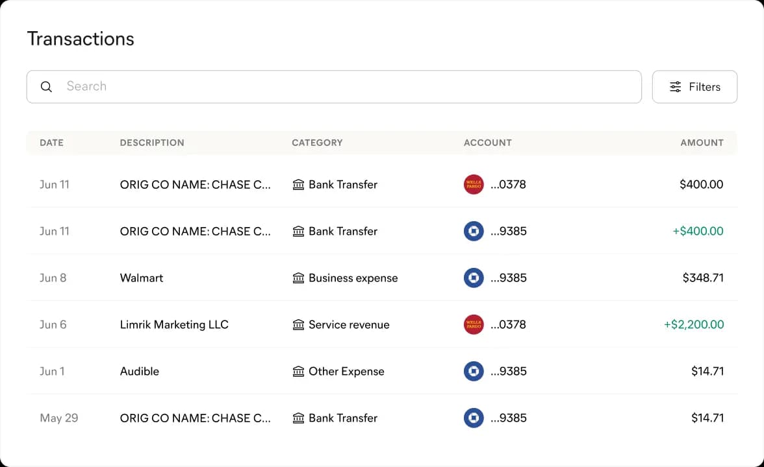This screenshot has width=764, height=467.
Task: Click the search magnifier icon
Action: point(46,86)
